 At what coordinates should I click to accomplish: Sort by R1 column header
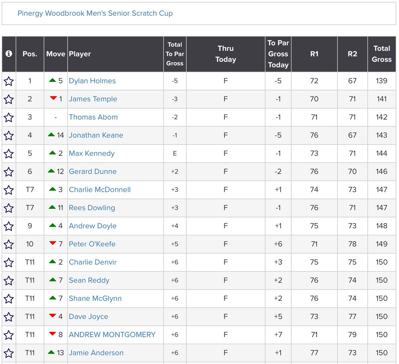pos(314,54)
